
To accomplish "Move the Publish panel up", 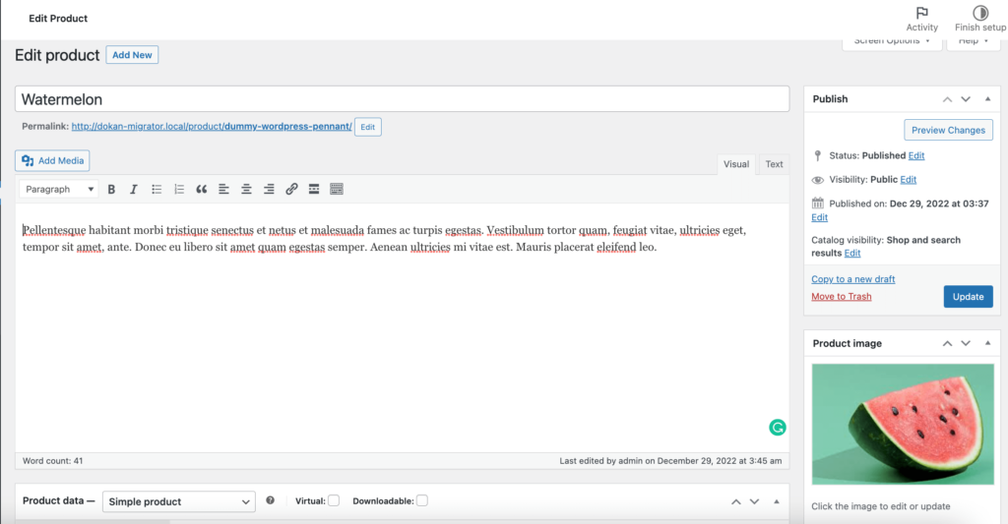I will click(947, 99).
